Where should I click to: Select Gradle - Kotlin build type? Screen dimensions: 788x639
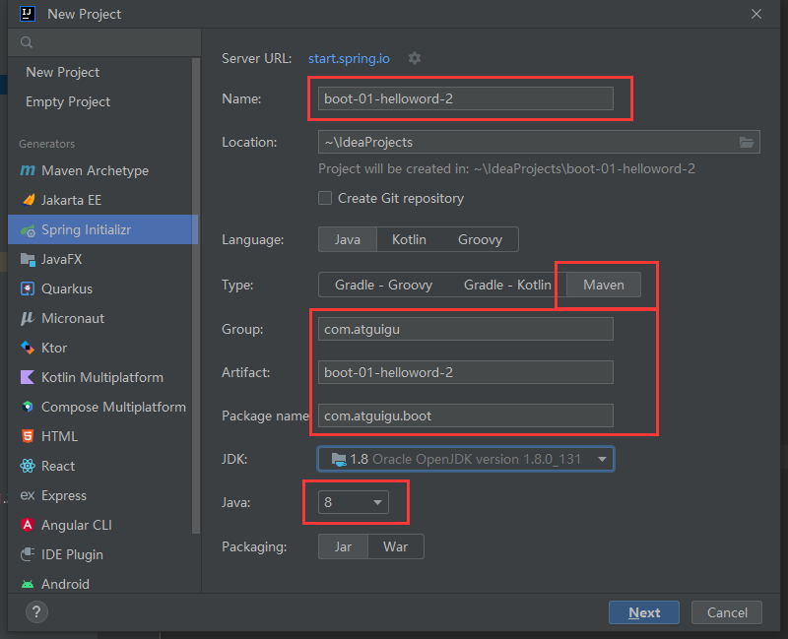coord(507,285)
